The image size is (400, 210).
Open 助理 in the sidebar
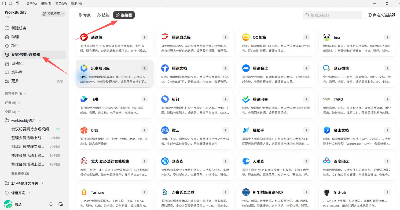(x=34, y=37)
